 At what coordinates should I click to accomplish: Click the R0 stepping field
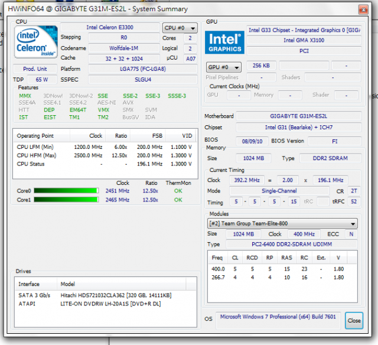pos(124,38)
